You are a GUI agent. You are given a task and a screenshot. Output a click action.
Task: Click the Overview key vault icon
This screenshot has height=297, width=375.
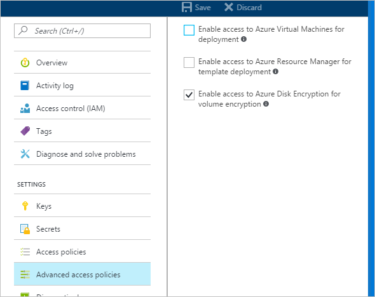pyautogui.click(x=25, y=63)
